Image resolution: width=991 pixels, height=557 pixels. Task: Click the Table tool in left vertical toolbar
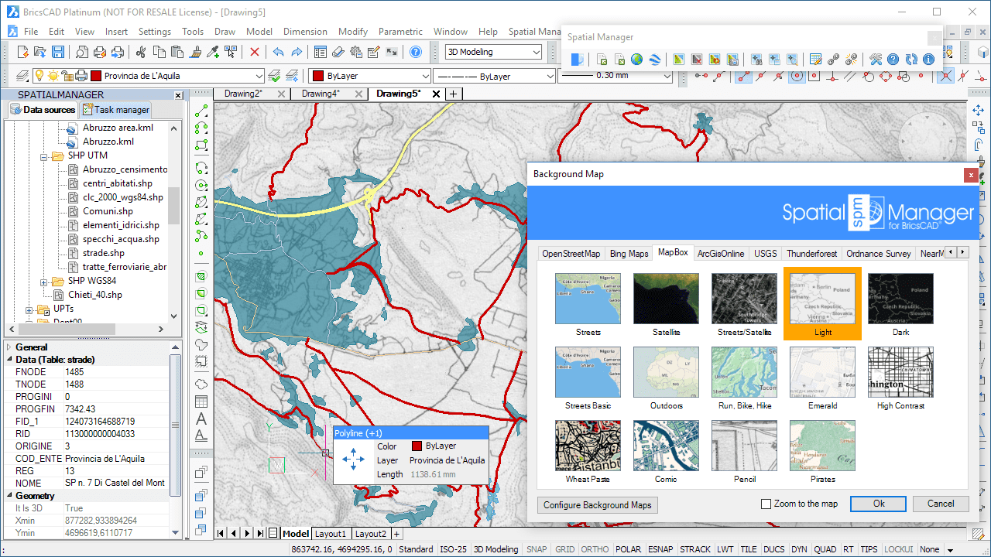pyautogui.click(x=201, y=402)
